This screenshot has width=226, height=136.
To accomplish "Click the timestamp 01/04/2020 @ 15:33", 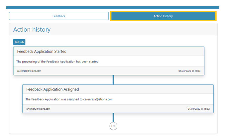I will coord(189,71).
